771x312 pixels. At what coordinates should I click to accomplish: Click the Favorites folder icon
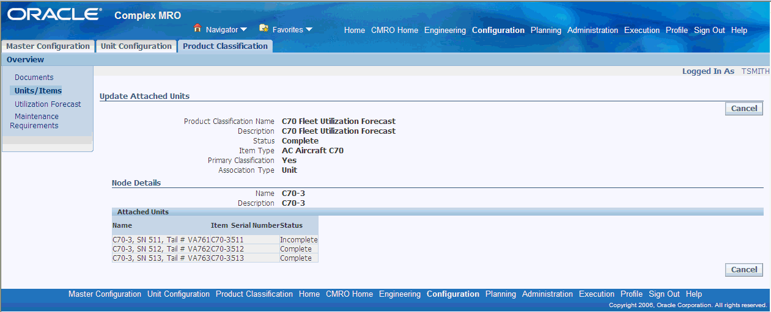point(264,29)
